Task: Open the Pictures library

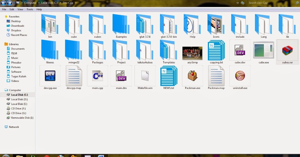Action: [16, 67]
